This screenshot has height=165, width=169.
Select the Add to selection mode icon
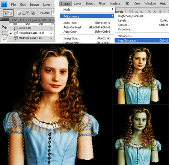[x=24, y=13]
